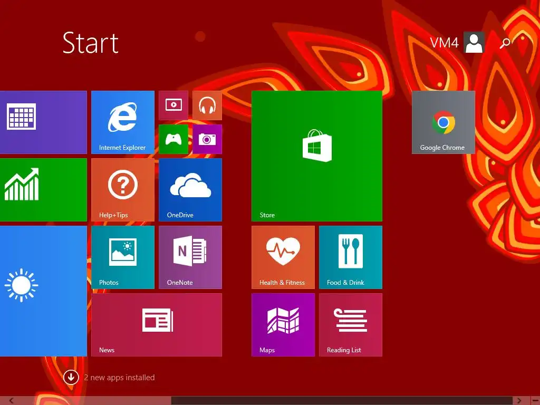540x405 pixels.
Task: Click '2 new apps installed' text
Action: point(119,378)
